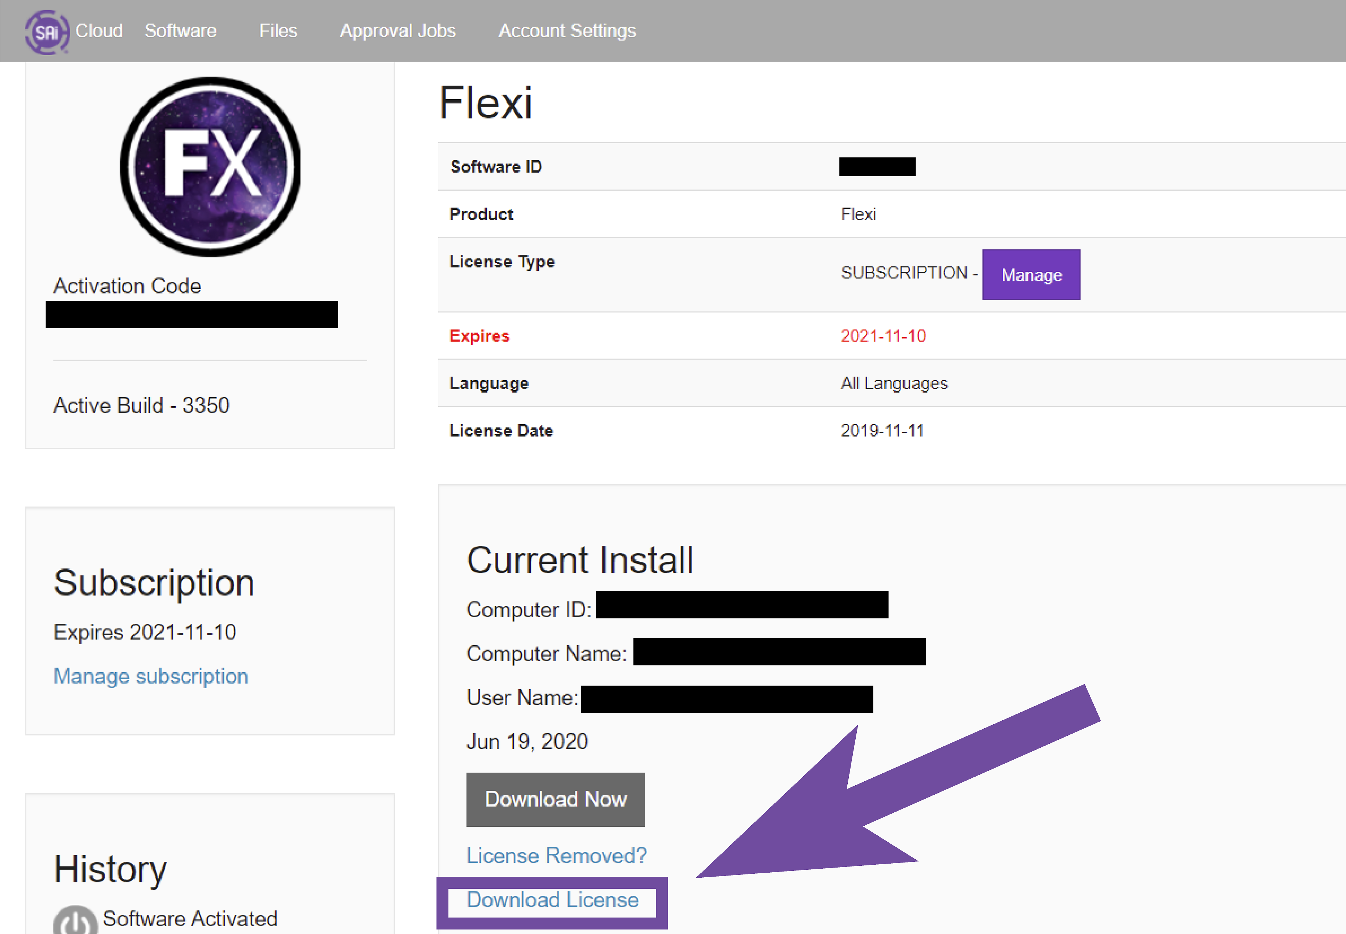This screenshot has width=1346, height=934.
Task: Click the Download Now button
Action: (555, 799)
